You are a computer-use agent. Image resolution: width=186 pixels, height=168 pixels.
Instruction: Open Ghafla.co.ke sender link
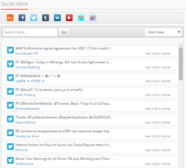pyautogui.click(x=24, y=164)
